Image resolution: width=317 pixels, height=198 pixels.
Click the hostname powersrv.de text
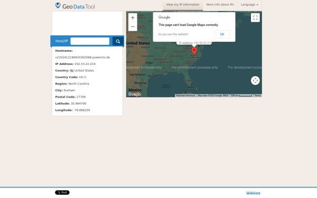click(82, 58)
